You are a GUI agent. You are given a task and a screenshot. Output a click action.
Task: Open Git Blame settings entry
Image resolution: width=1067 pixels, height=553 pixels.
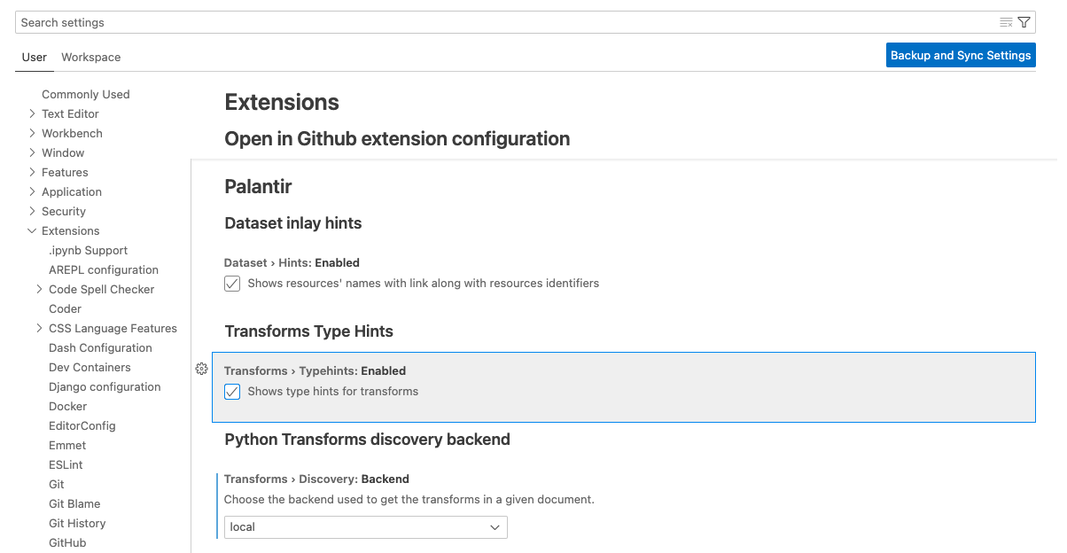click(x=74, y=503)
